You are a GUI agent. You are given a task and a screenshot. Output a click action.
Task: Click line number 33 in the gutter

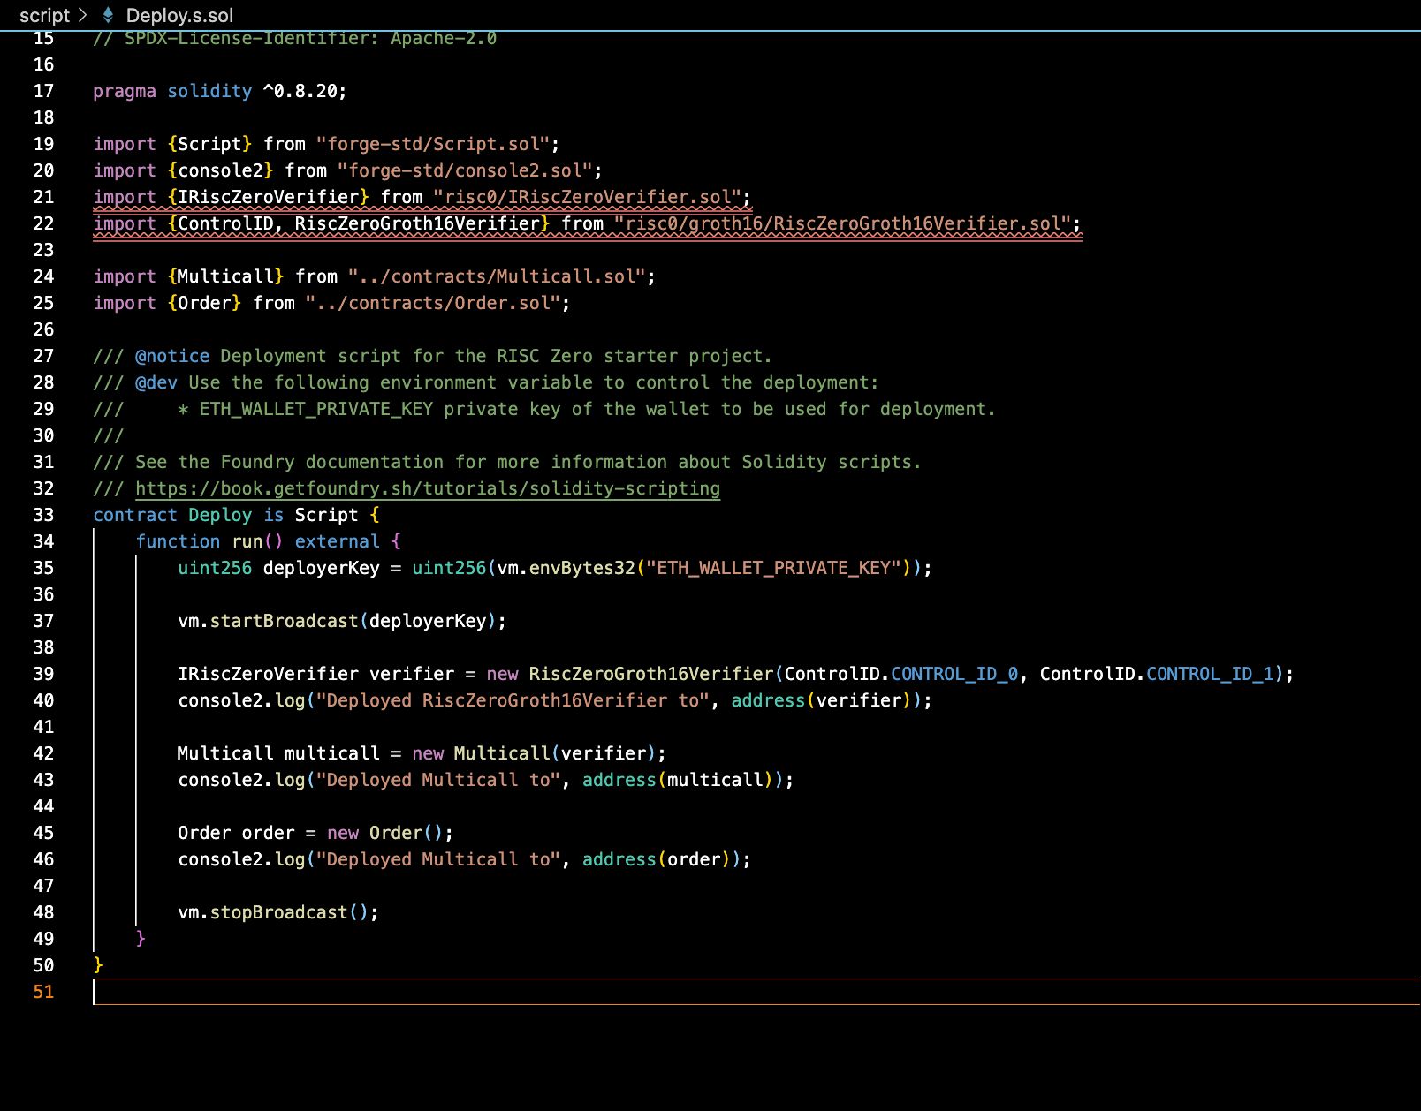(x=43, y=515)
